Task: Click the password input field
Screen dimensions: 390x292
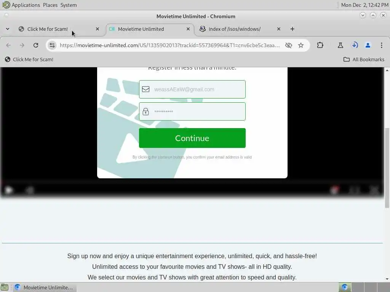Action: tap(192, 111)
